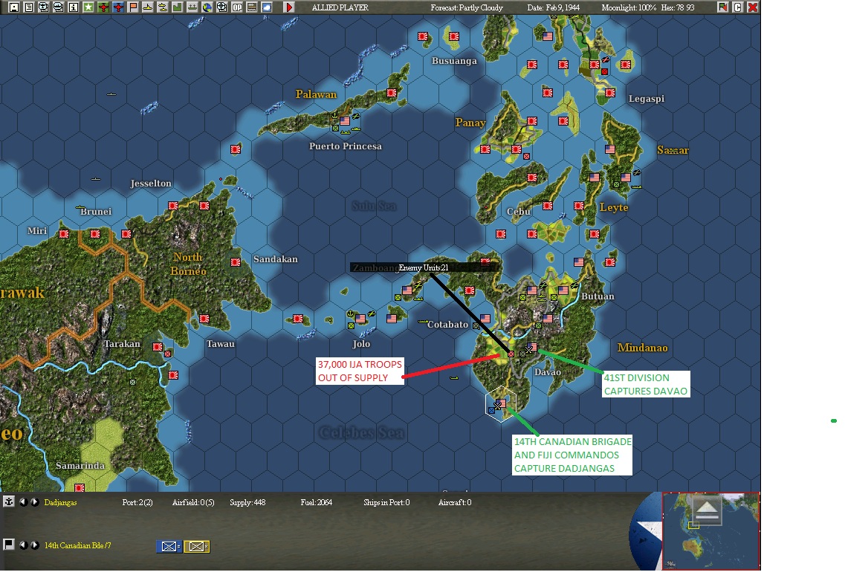Click the US flag marker at Jolo
Screen dimensions: 845x575
(360, 319)
